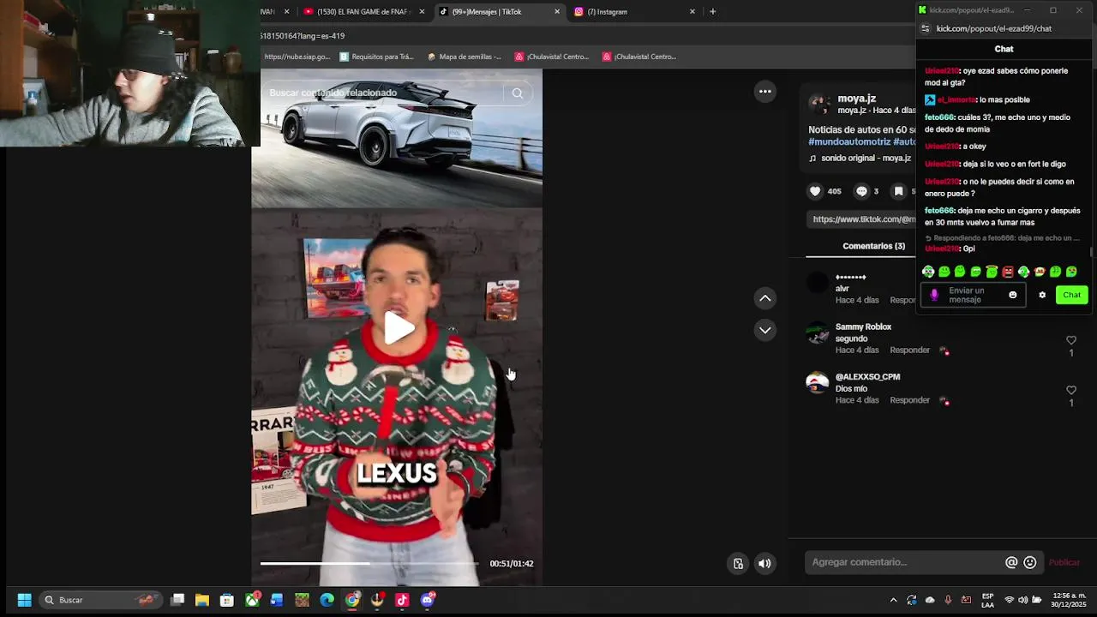This screenshot has height=617, width=1097.
Task: Open the three-dot more options menu on the video
Action: pos(765,92)
